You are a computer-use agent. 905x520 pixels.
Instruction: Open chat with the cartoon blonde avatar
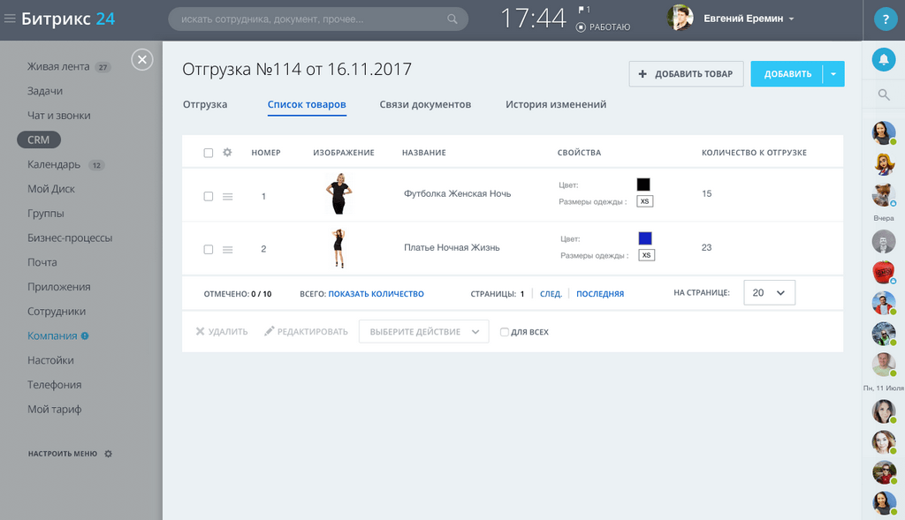coord(884,164)
